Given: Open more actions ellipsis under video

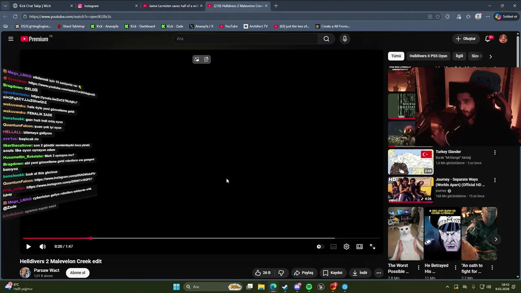Looking at the screenshot, I should tap(379, 273).
